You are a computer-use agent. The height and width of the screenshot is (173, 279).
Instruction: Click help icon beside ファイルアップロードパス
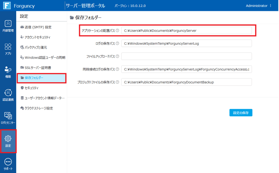coord(117,56)
